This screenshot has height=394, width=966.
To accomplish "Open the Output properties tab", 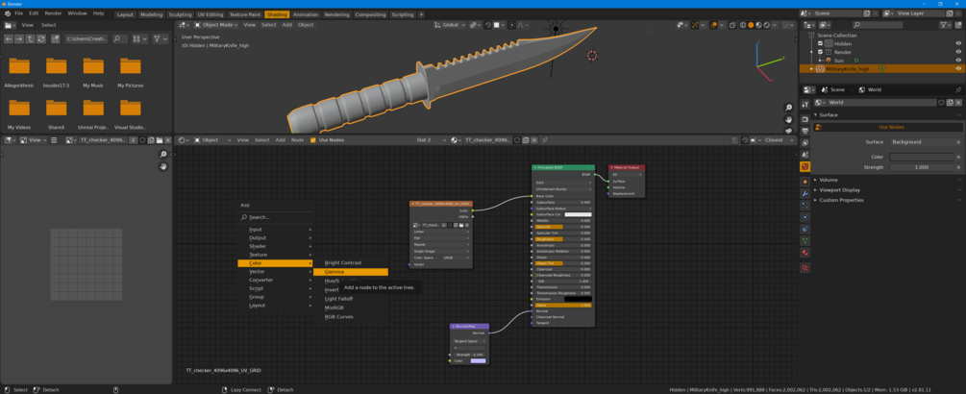I will 805,131.
